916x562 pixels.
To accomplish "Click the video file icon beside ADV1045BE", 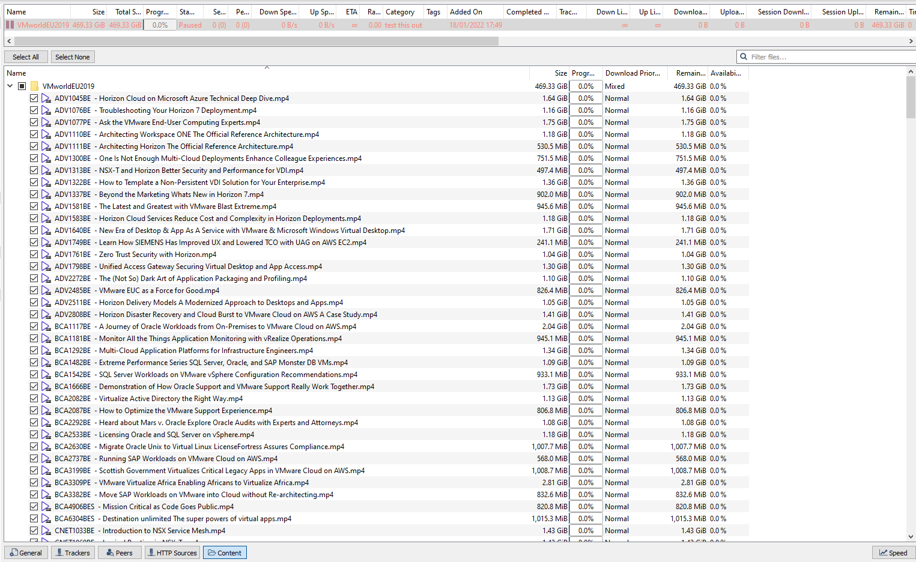I will (x=46, y=98).
